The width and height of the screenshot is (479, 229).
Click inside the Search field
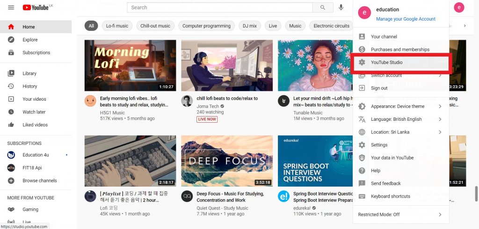coord(220,7)
